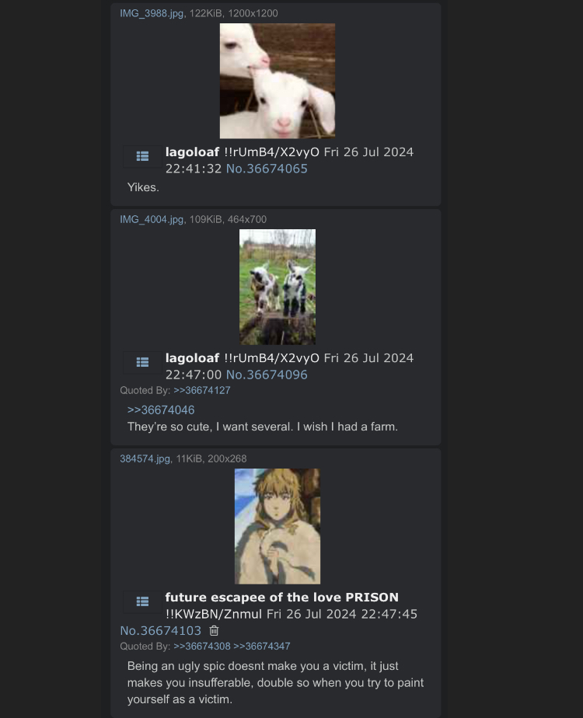Click the name future escapee of the love PRISON
Screen dimensions: 583x718
tap(281, 597)
